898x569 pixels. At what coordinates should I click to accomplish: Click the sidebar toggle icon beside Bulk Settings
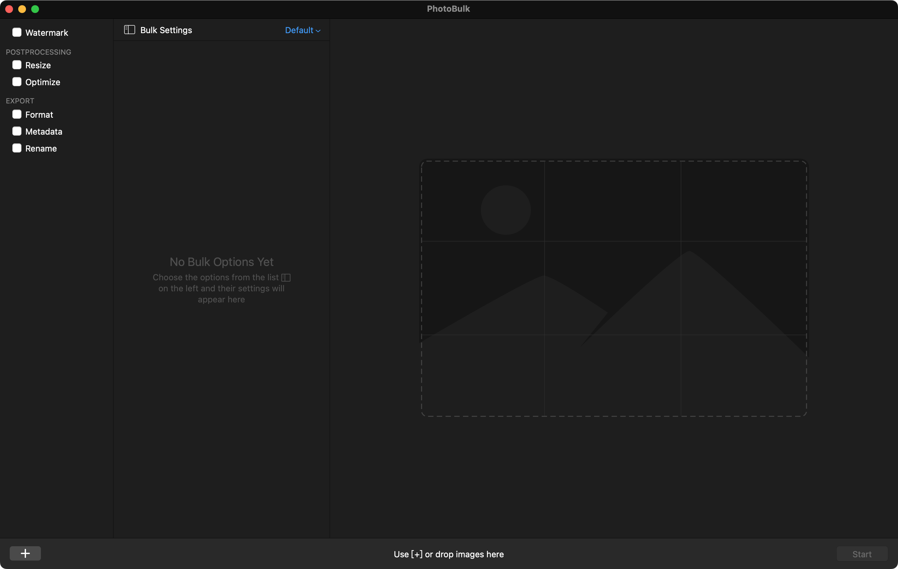point(129,30)
